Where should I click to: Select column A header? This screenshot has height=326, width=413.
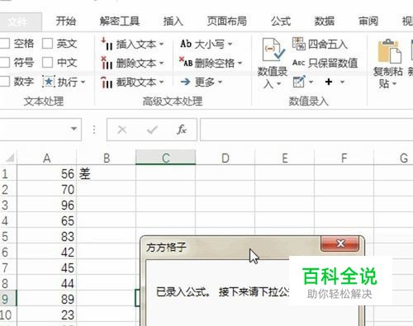[x=47, y=158]
